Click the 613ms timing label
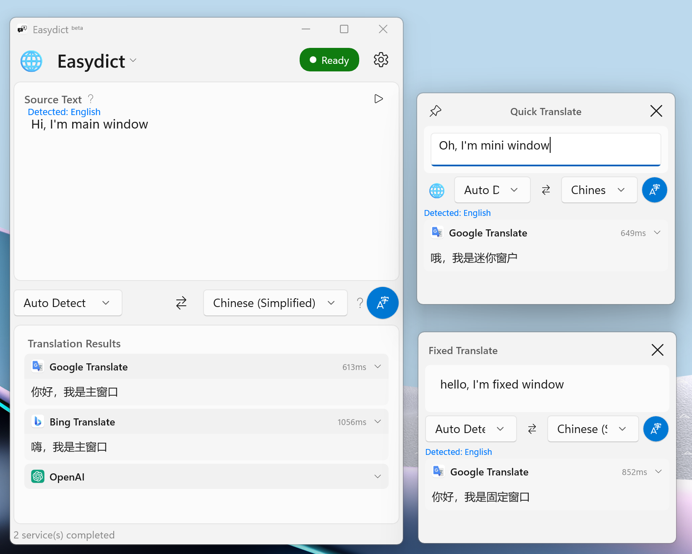The height and width of the screenshot is (554, 692). pyautogui.click(x=354, y=367)
